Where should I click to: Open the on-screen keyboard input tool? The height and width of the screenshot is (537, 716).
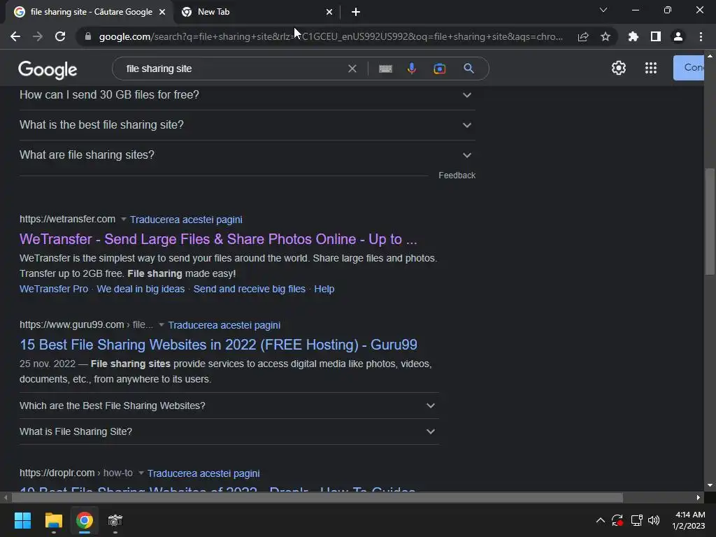coord(385,69)
